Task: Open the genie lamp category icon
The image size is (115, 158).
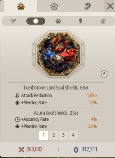Action: tap(103, 21)
